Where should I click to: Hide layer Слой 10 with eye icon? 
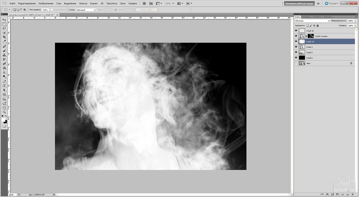[x=296, y=31]
